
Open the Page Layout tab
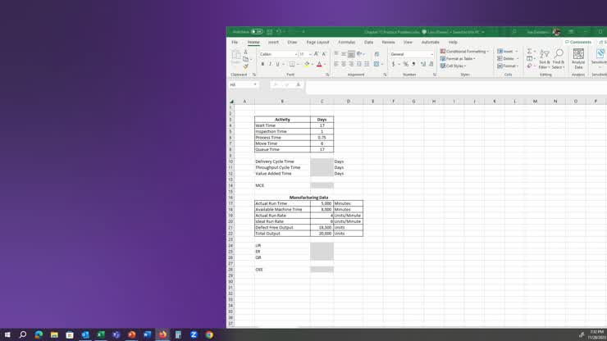pyautogui.click(x=317, y=42)
